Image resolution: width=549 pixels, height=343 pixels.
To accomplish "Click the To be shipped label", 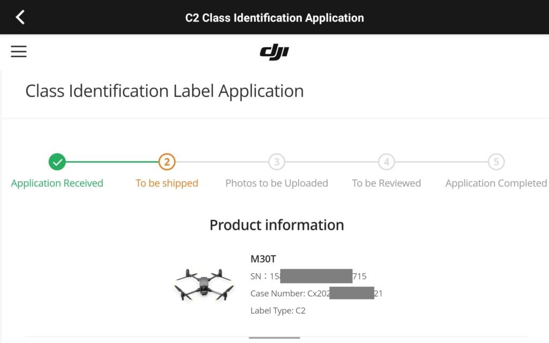I will point(167,183).
